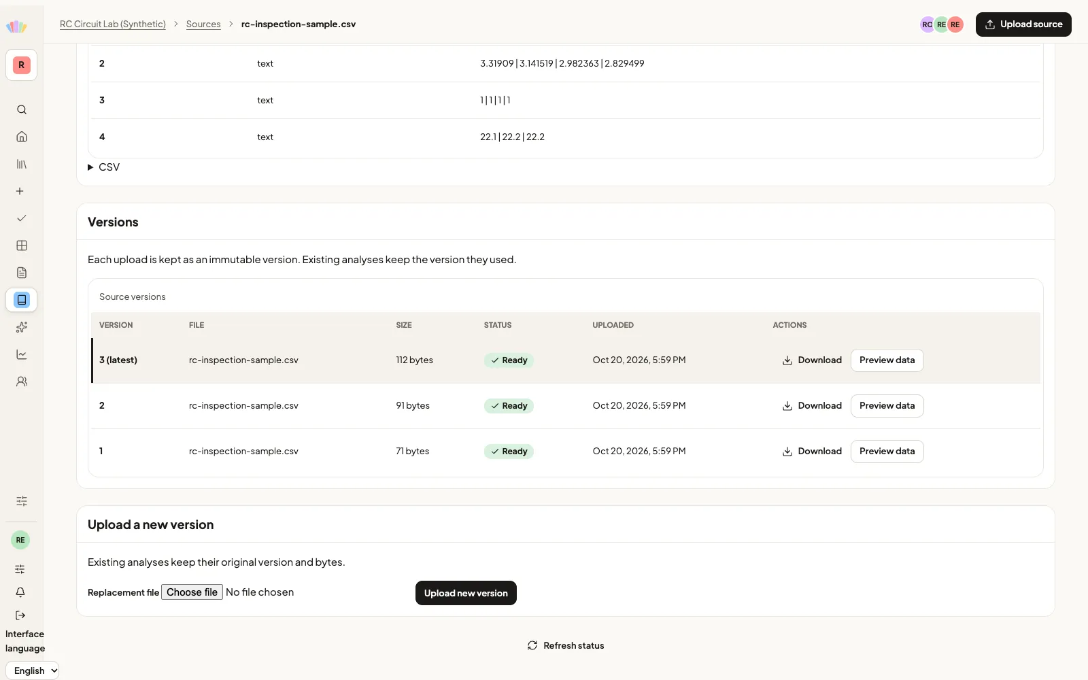Click the purple RO avatar in header
Image resolution: width=1088 pixels, height=680 pixels.
(928, 24)
